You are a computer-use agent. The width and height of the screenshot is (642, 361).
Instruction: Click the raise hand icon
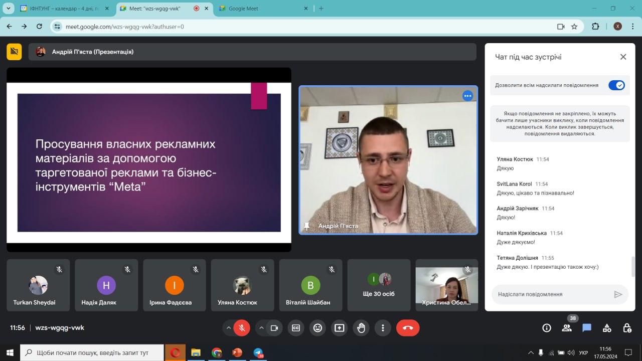click(361, 328)
